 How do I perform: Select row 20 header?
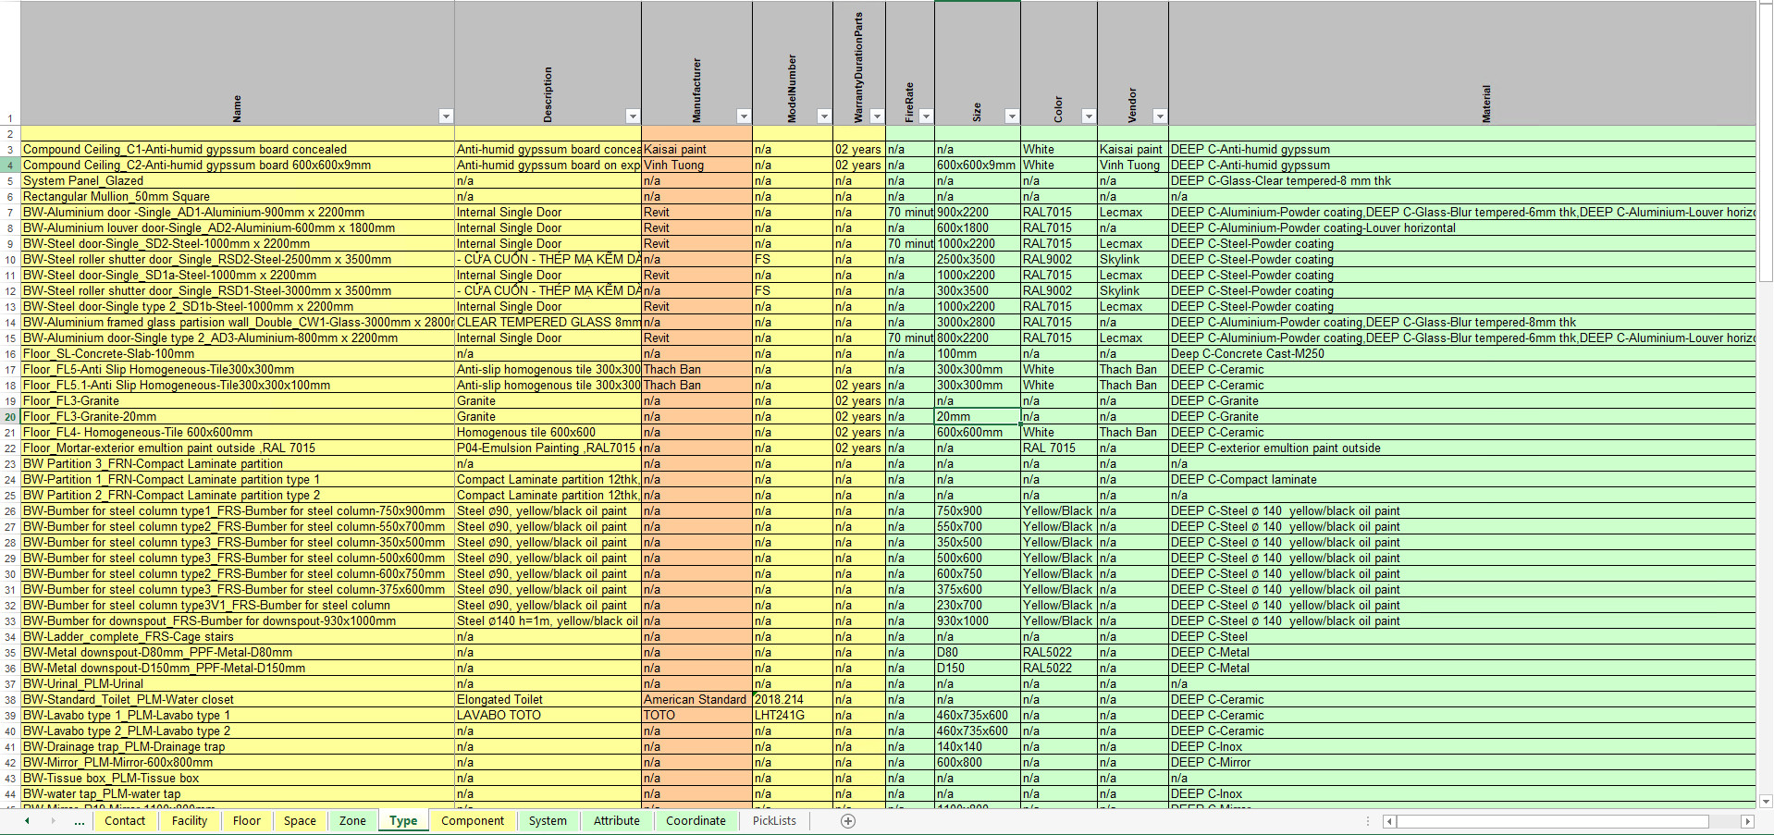(x=10, y=417)
